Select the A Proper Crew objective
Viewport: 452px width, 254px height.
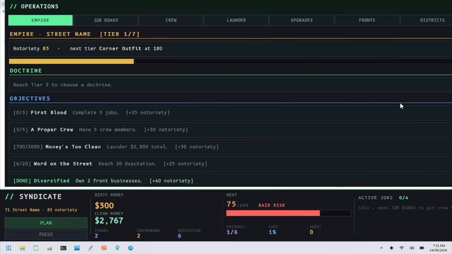pyautogui.click(x=231, y=130)
